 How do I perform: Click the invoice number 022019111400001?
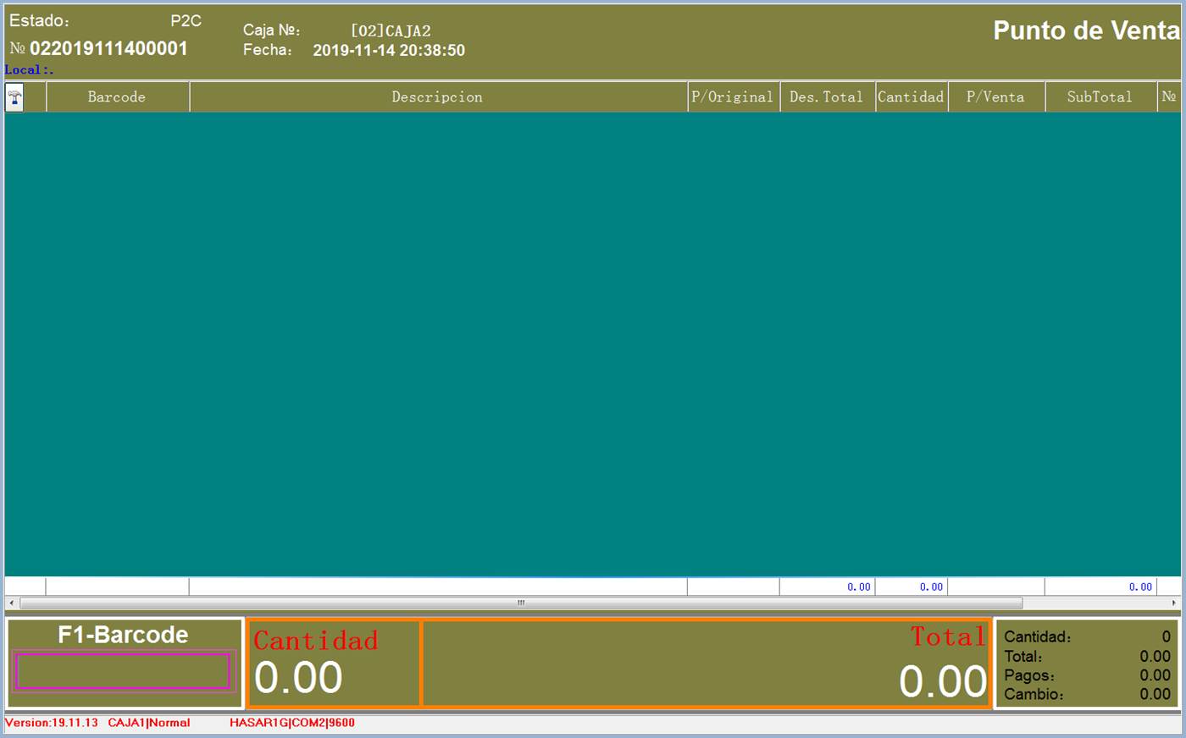(x=108, y=49)
